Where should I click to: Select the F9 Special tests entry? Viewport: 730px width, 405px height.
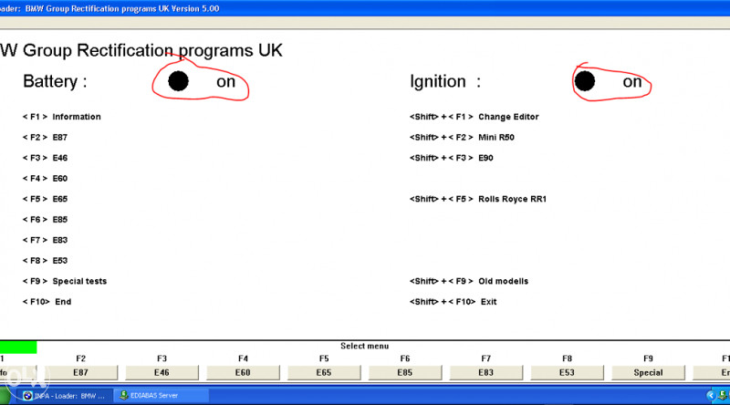pyautogui.click(x=65, y=281)
